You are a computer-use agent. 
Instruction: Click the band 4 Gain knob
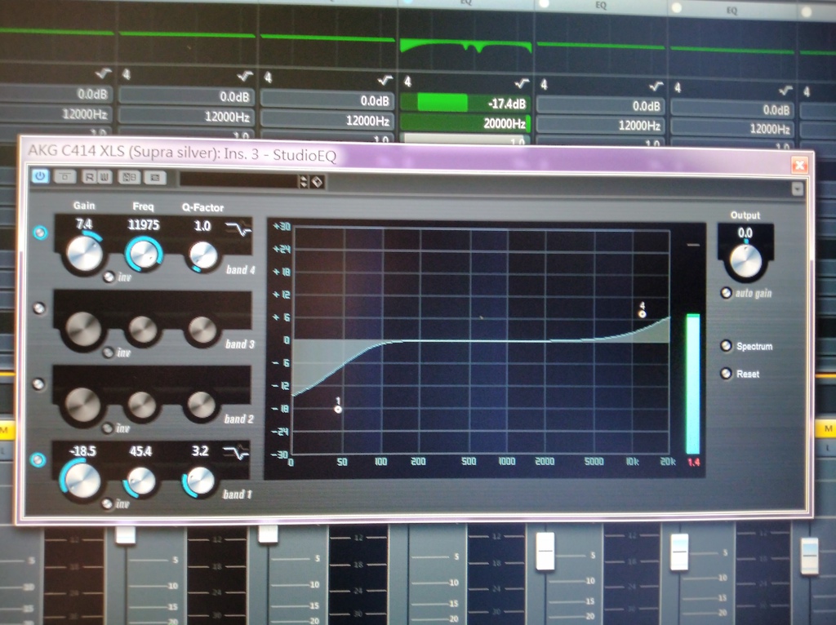click(84, 253)
